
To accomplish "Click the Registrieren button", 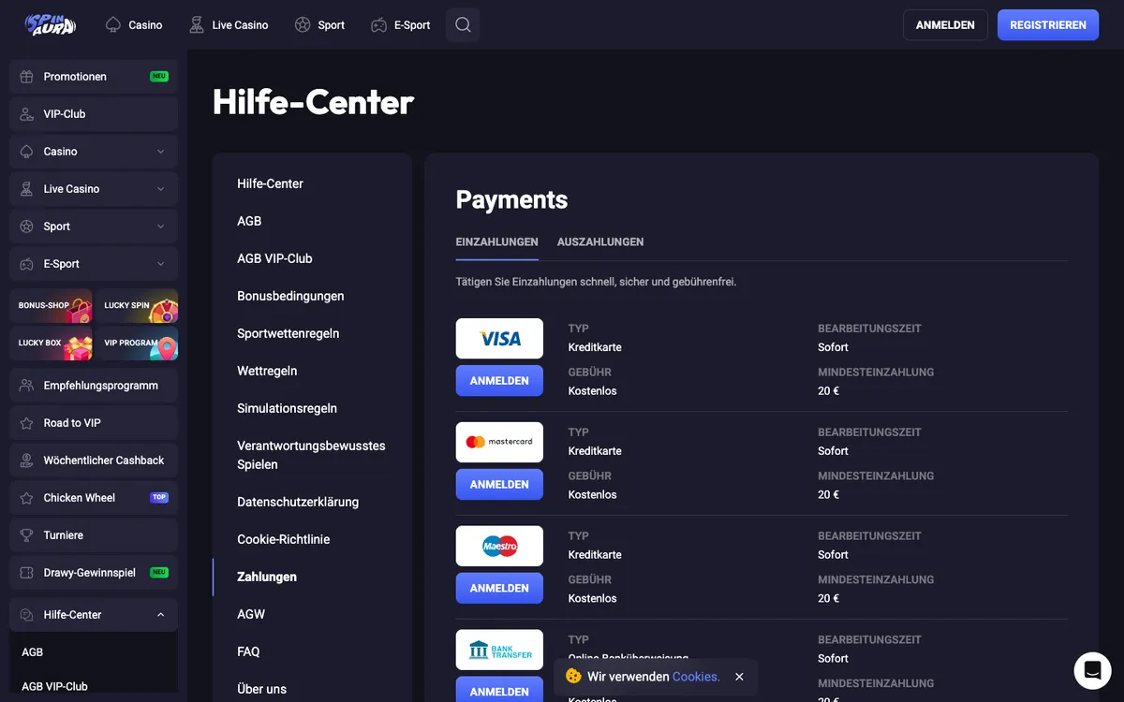I will click(1048, 25).
